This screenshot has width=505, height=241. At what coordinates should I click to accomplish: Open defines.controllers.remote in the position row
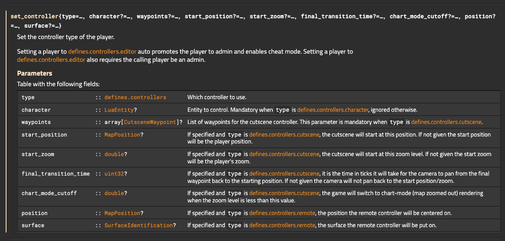click(x=282, y=213)
